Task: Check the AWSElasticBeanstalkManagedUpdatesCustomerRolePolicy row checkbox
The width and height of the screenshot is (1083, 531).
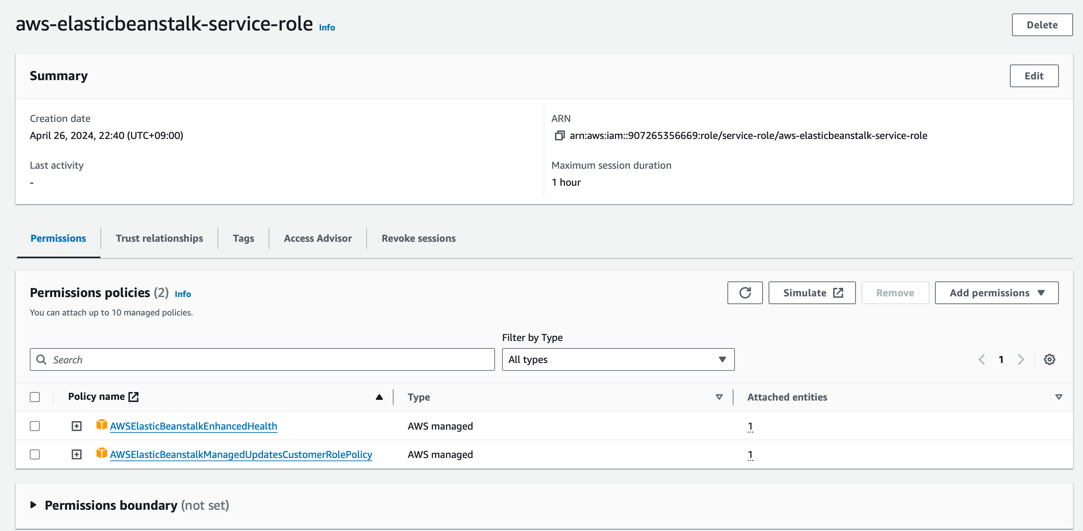Action: (x=35, y=454)
